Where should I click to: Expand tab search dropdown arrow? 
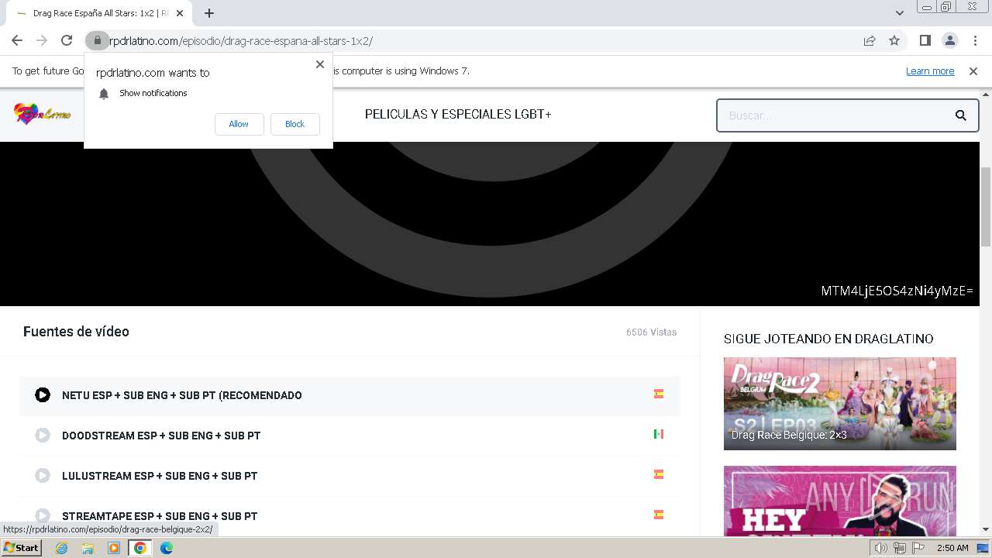[899, 13]
